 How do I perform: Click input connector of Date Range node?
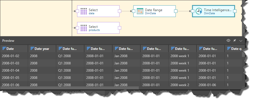tap(134, 11)
